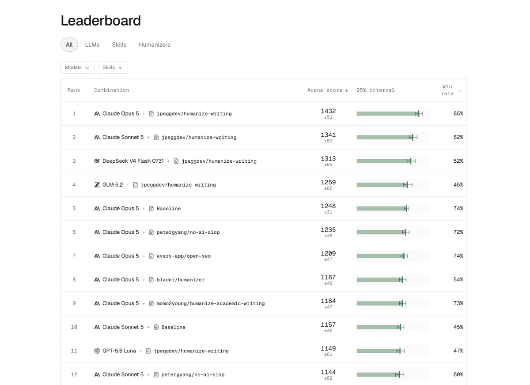This screenshot has height=385, width=530.
Task: Open blader/humanizer skill link
Action: point(181,280)
